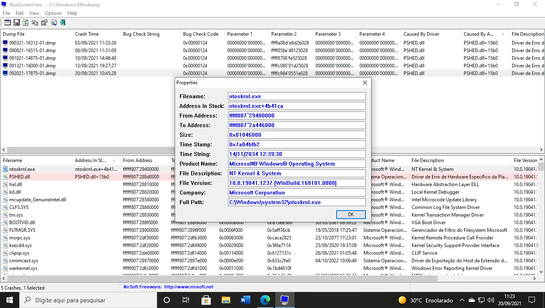The width and height of the screenshot is (545, 308).
Task: Click the file icon beside kd.dll
Action: coord(5,192)
